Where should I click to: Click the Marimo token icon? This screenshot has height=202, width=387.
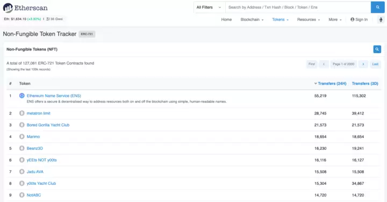(21, 136)
